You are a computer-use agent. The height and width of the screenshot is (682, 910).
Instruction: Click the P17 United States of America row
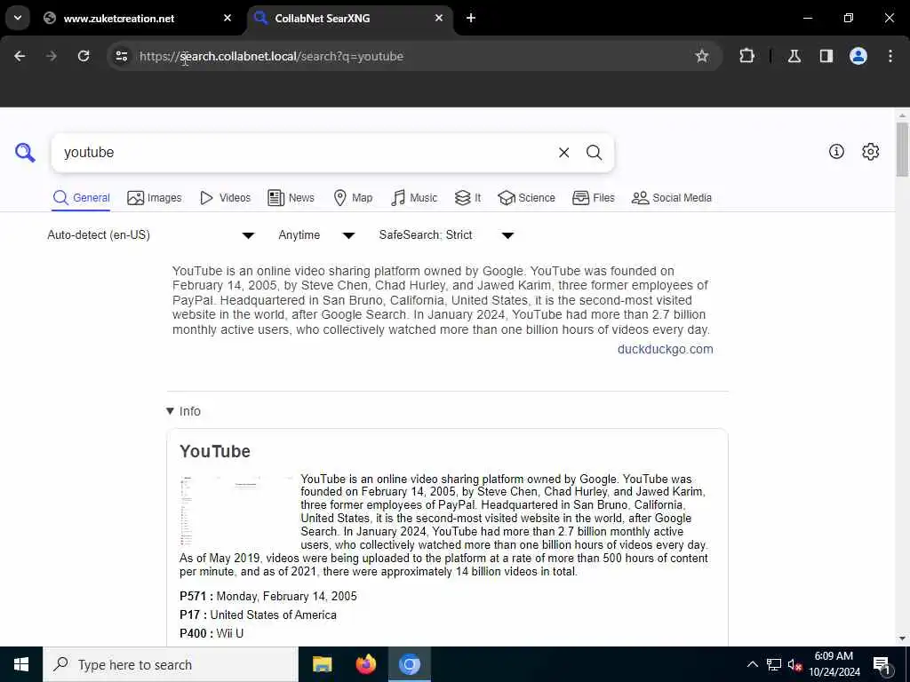click(258, 615)
